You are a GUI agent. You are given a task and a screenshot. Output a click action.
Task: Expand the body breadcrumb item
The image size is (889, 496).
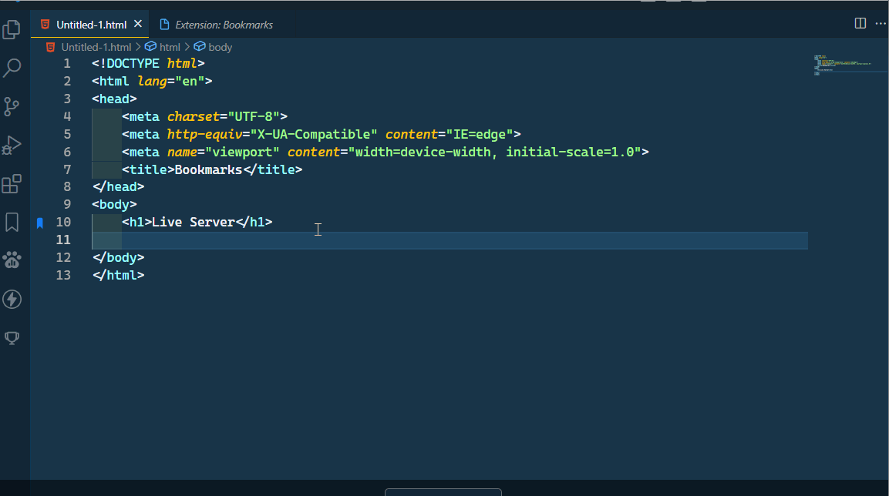pos(220,47)
